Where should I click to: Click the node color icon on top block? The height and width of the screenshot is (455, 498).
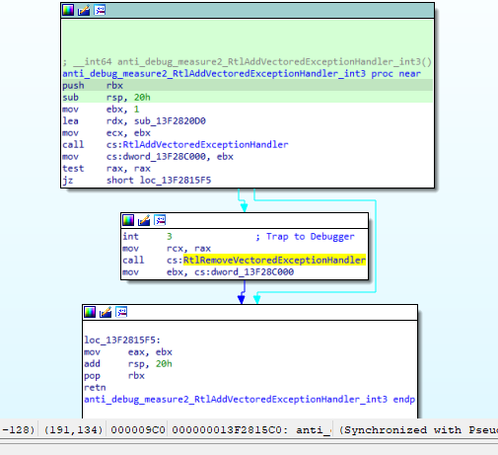pos(68,10)
